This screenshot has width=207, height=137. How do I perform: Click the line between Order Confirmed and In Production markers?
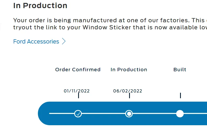tap(103, 114)
